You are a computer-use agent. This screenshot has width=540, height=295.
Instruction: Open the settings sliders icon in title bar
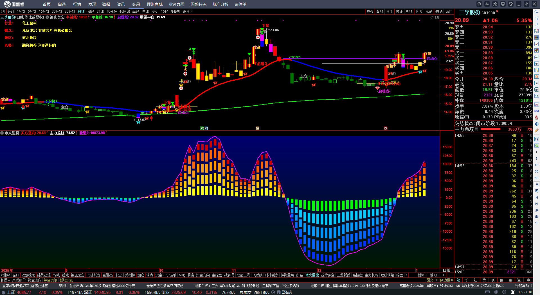point(487,4)
